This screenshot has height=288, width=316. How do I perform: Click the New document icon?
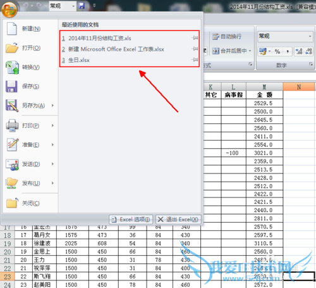pyautogui.click(x=11, y=28)
